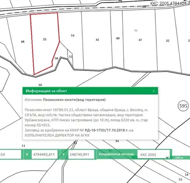Click the green X coordinate label
Screen dimensions: 190x183
click(x=27, y=154)
